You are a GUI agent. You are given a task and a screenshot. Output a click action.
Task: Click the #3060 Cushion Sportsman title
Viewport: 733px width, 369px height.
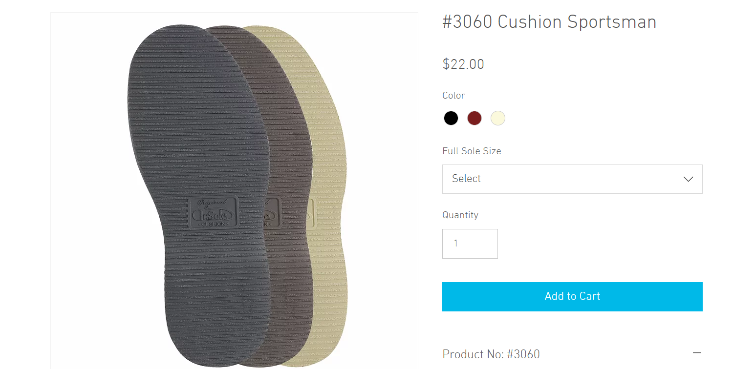[549, 22]
